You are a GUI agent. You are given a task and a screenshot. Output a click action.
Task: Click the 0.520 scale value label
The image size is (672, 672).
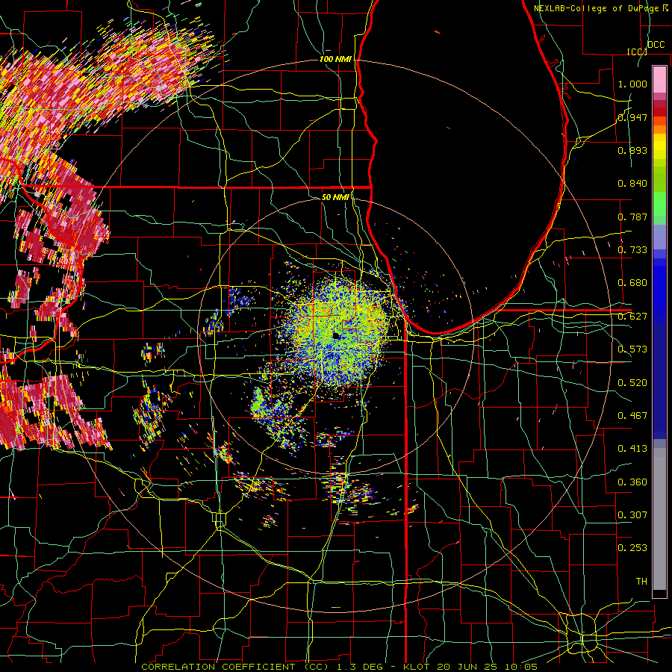pos(632,383)
